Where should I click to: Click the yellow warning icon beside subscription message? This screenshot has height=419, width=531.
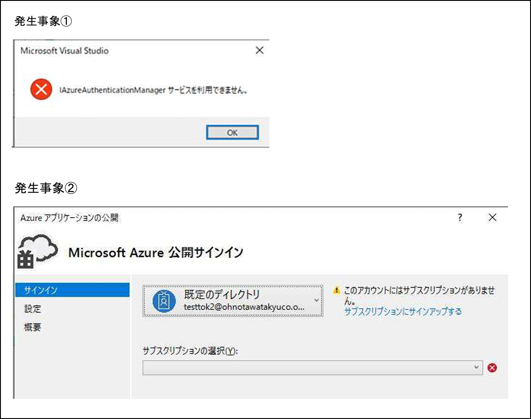pos(336,290)
